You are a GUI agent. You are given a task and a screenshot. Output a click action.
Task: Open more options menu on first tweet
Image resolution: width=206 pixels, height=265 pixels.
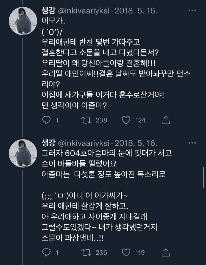pos(192,11)
